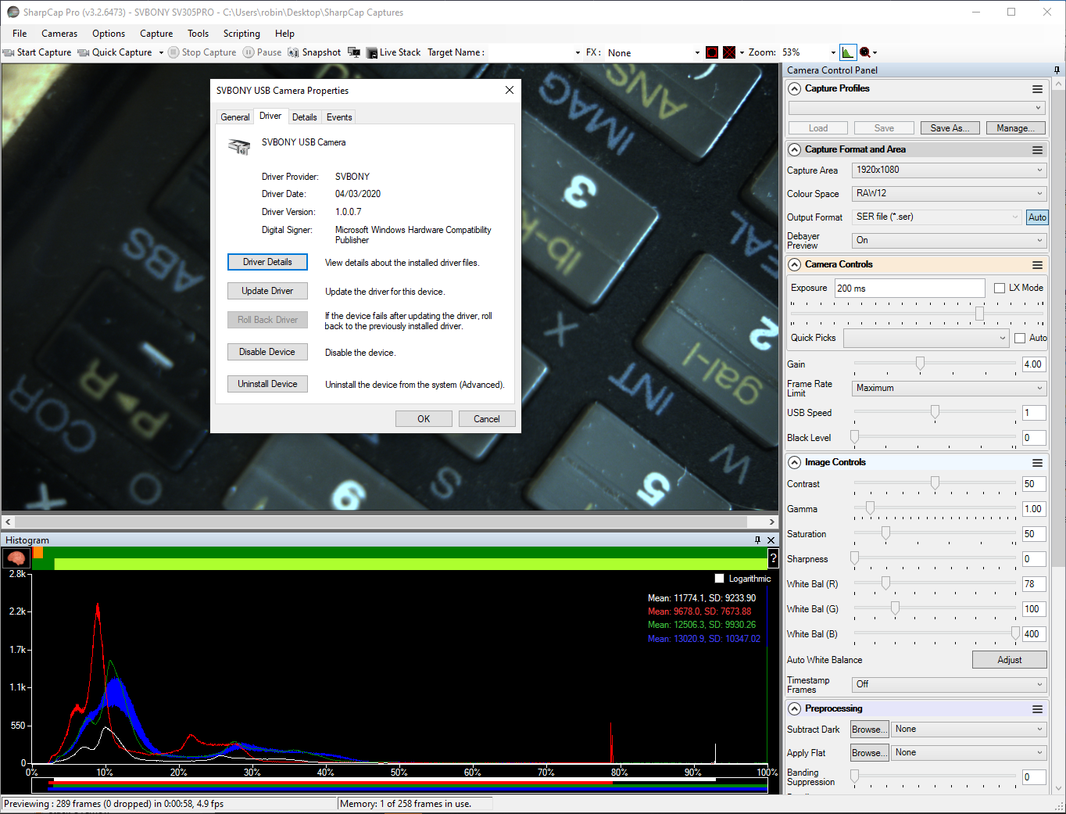Open Capture Format and Area menu icon
1066x814 pixels.
[x=1037, y=150]
